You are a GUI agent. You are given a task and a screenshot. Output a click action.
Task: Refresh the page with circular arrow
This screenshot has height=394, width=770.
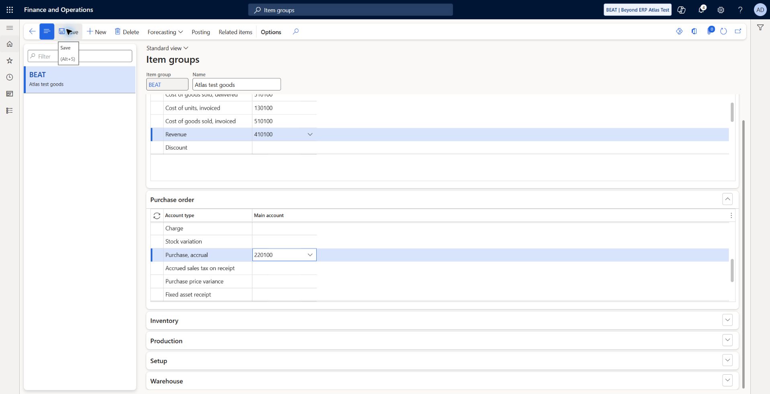pyautogui.click(x=723, y=31)
